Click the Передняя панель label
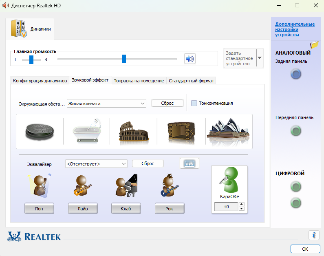The image size is (324, 256). pos(294,117)
